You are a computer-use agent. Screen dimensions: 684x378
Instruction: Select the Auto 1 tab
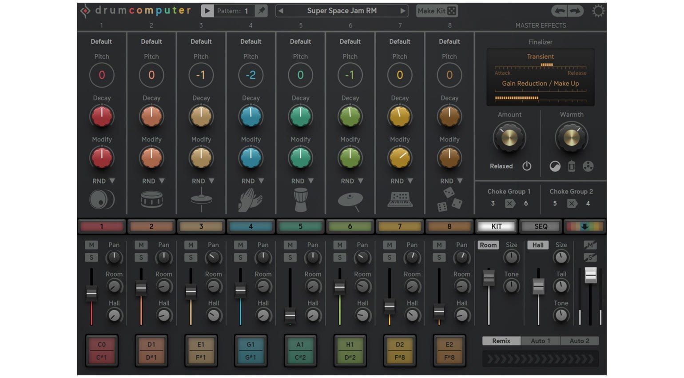coord(541,341)
